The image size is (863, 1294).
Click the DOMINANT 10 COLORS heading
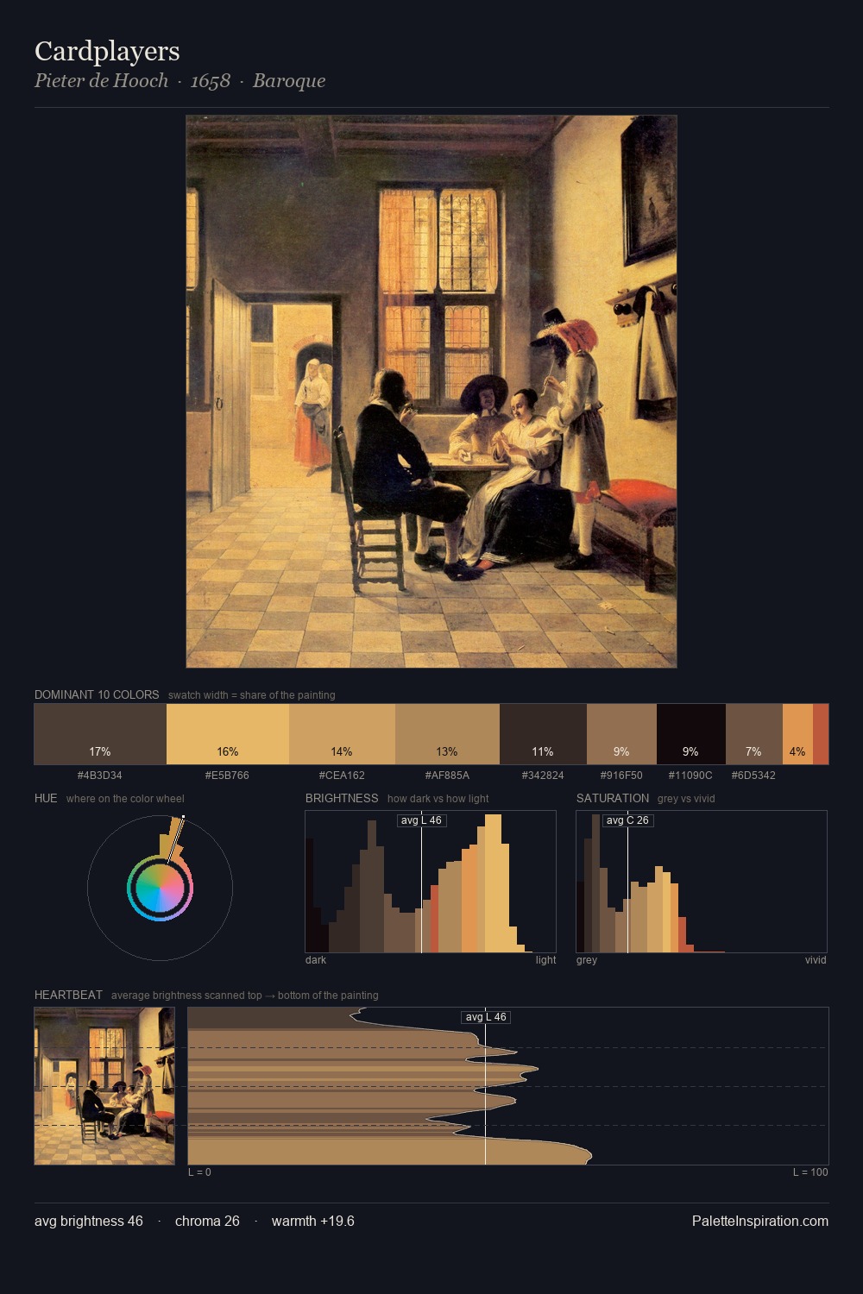(x=97, y=694)
